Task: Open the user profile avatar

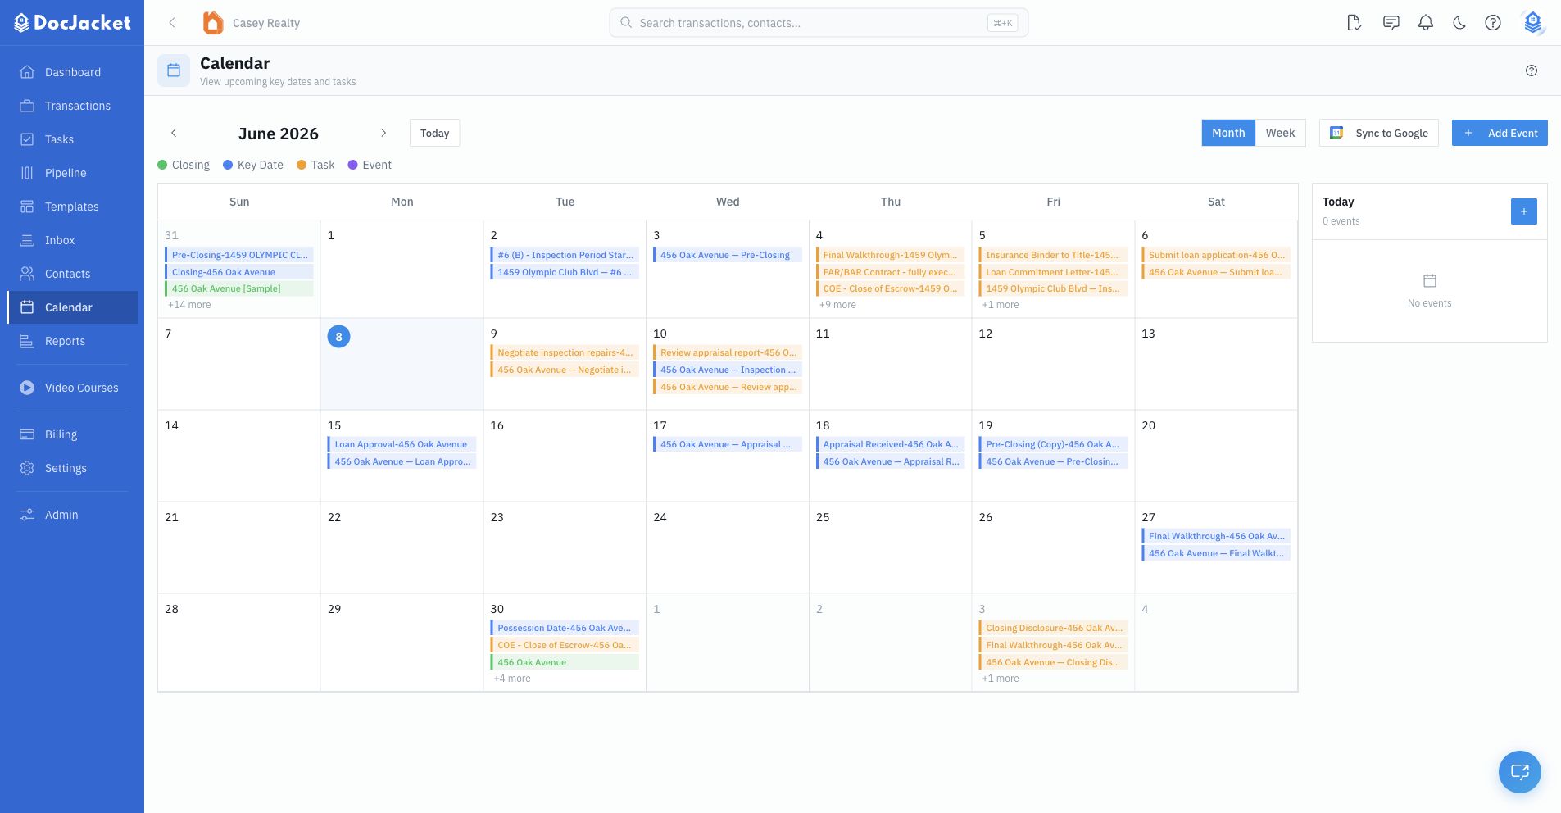Action: tap(1533, 23)
